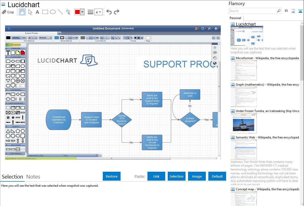Open the line width 4 dropdown
Image resolution: width=304 pixels, height=206 pixels.
(x=98, y=12)
